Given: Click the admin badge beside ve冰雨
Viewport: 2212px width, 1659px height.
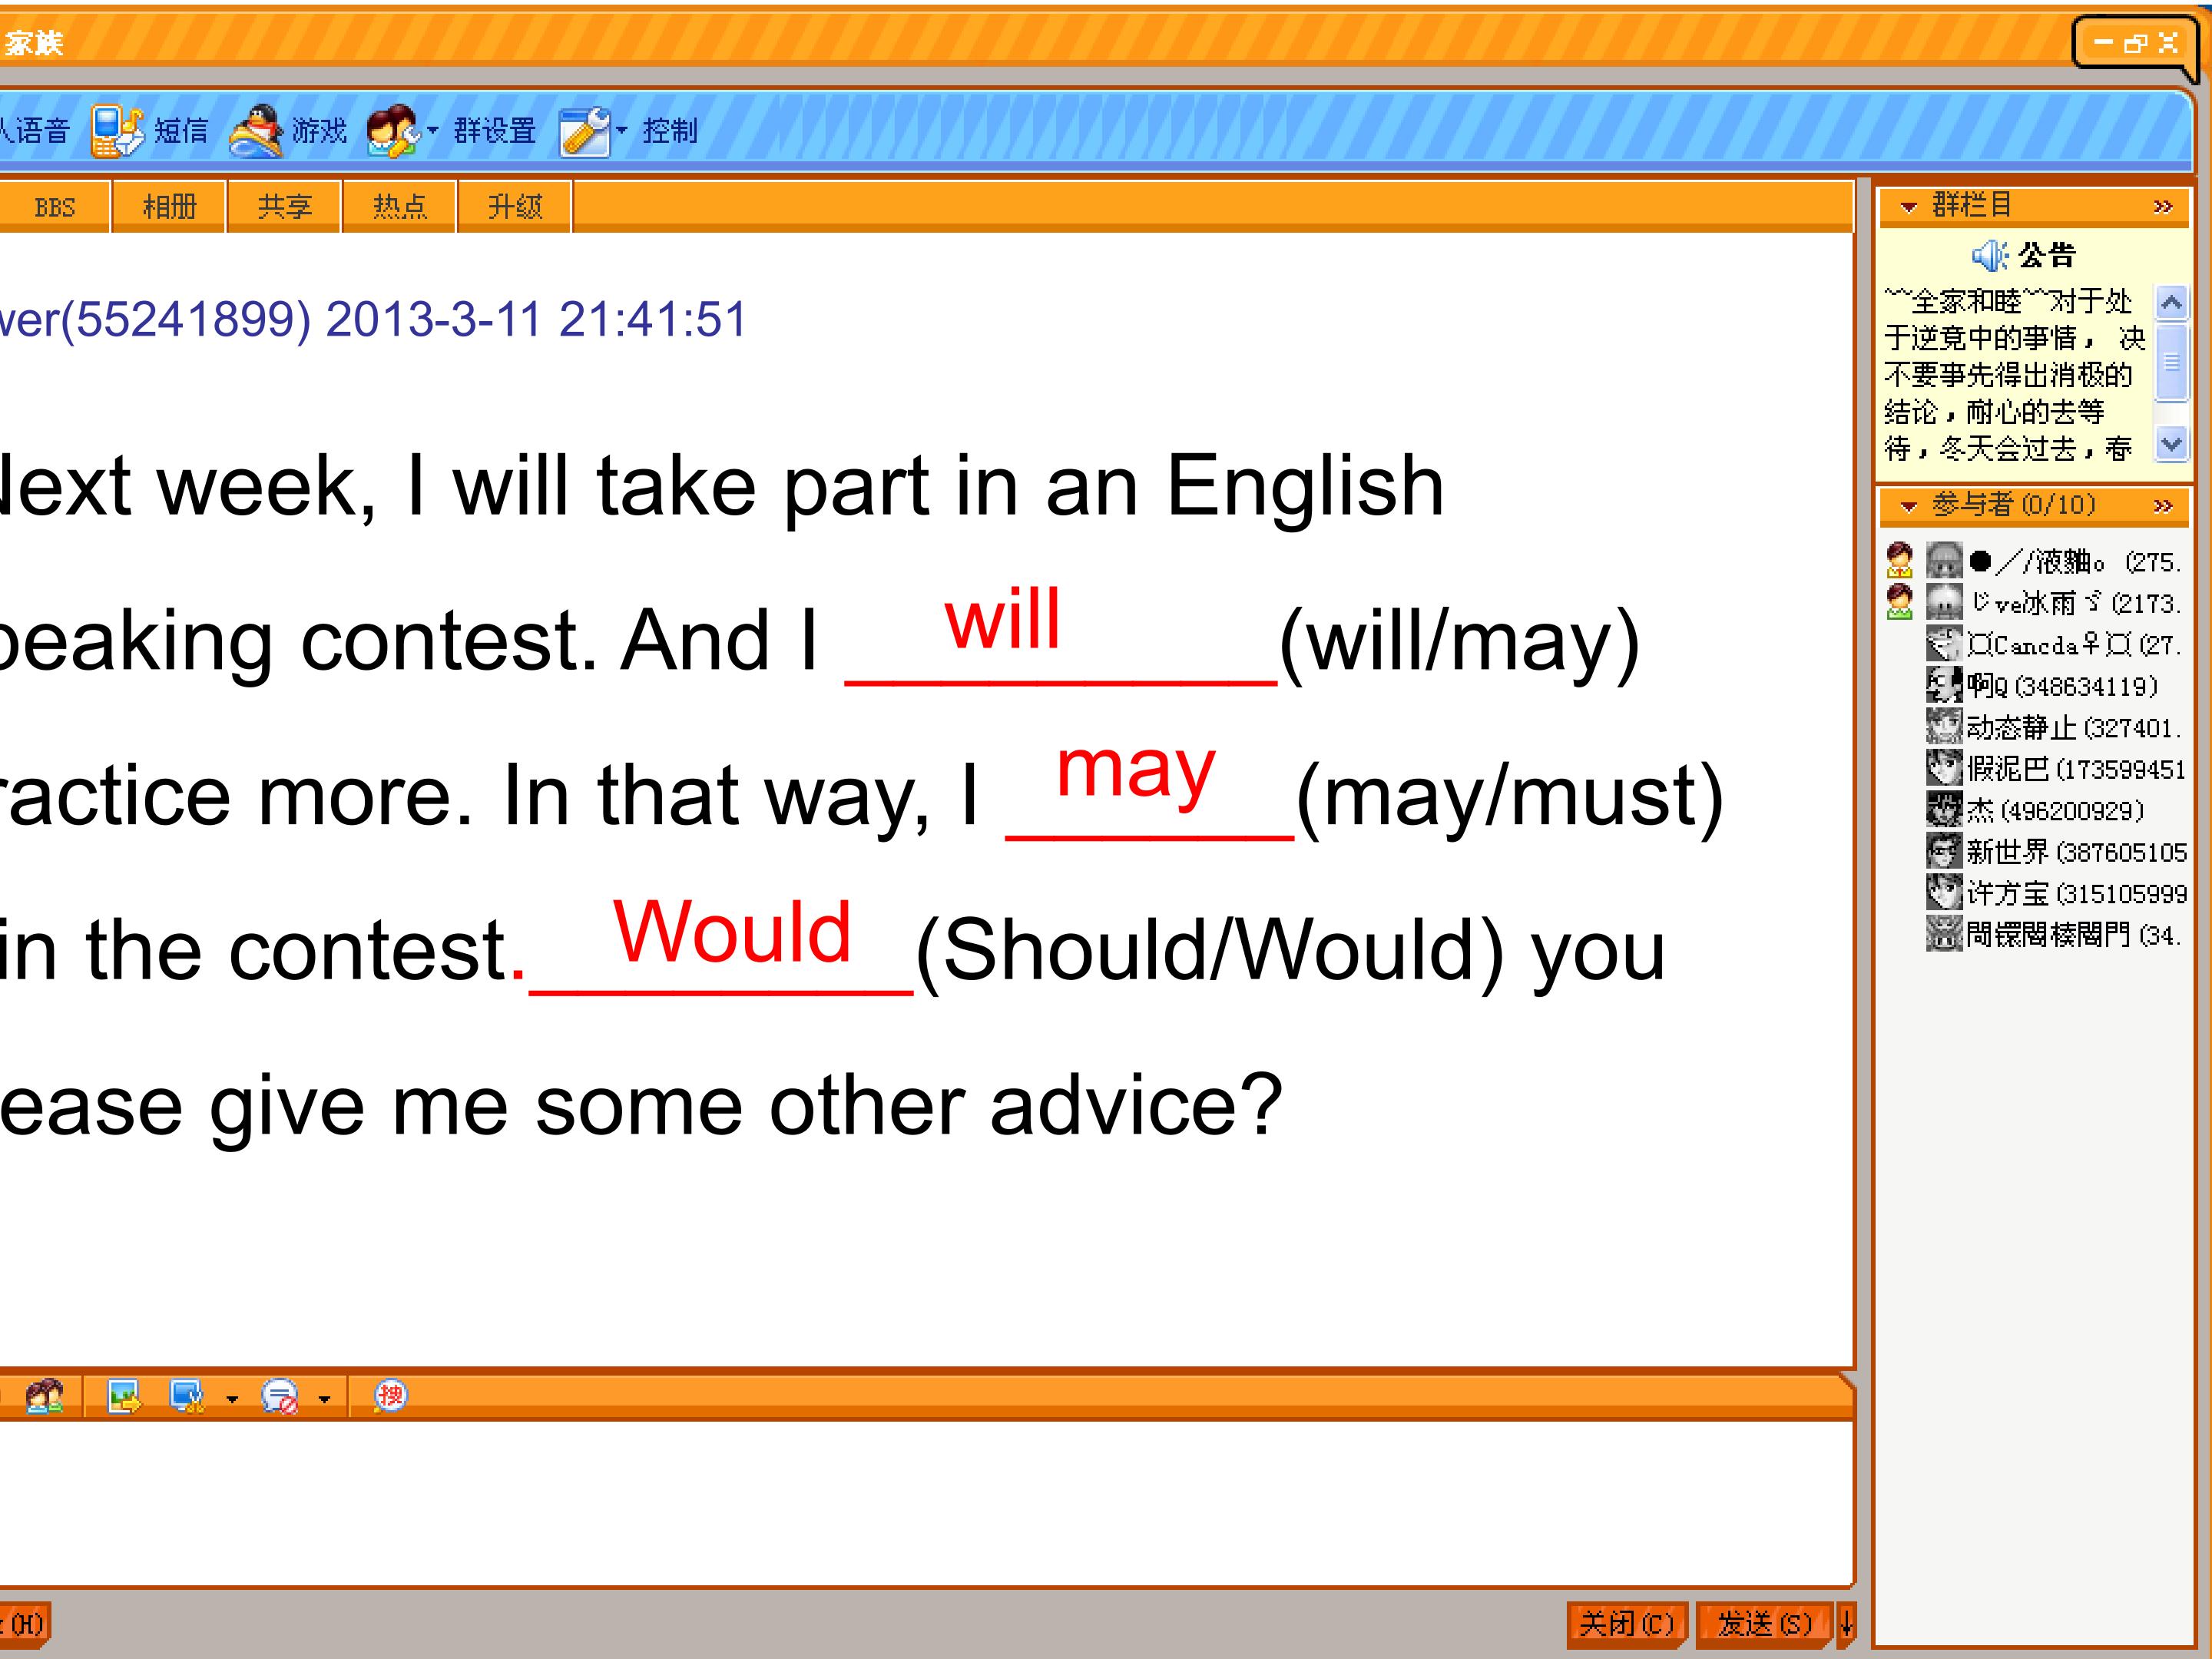Looking at the screenshot, I should point(1899,602).
